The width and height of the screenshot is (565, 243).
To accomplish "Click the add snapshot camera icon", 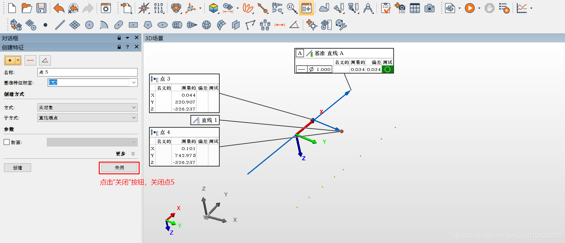I will click(x=400, y=8).
